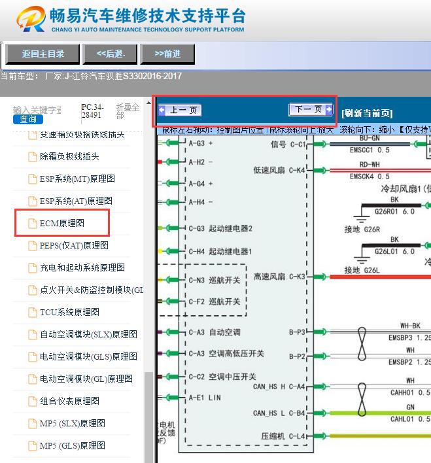Click the 折叠全部 collapse-all link

tap(128, 111)
